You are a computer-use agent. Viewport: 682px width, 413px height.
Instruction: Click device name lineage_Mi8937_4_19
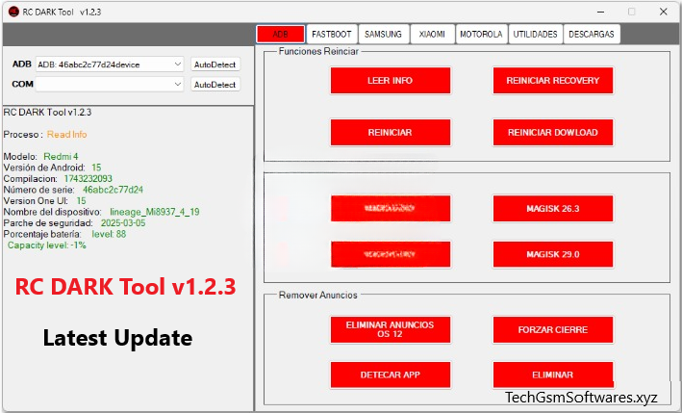click(x=155, y=212)
